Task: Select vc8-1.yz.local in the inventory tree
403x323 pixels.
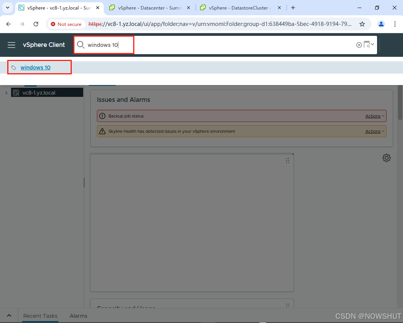Action: (x=47, y=92)
